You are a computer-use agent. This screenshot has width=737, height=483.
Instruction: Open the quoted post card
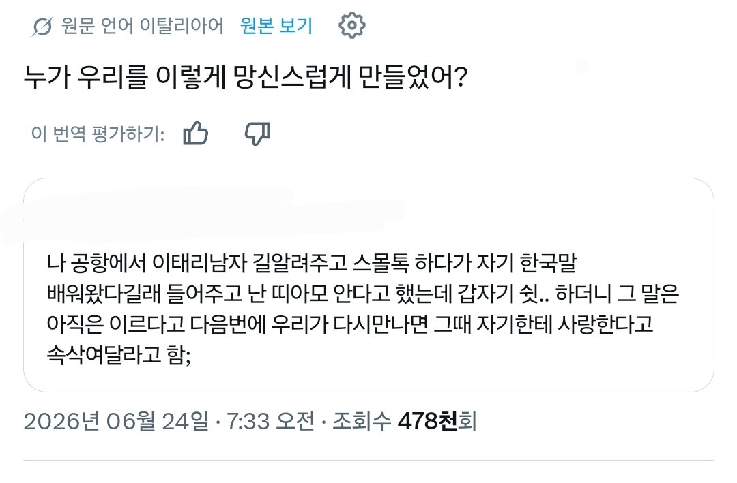[x=369, y=285]
